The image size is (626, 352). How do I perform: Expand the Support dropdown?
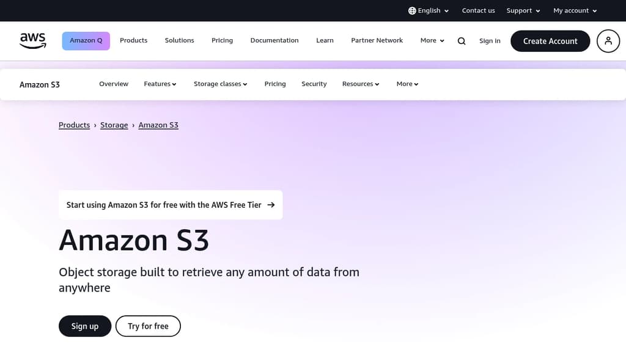(x=523, y=11)
